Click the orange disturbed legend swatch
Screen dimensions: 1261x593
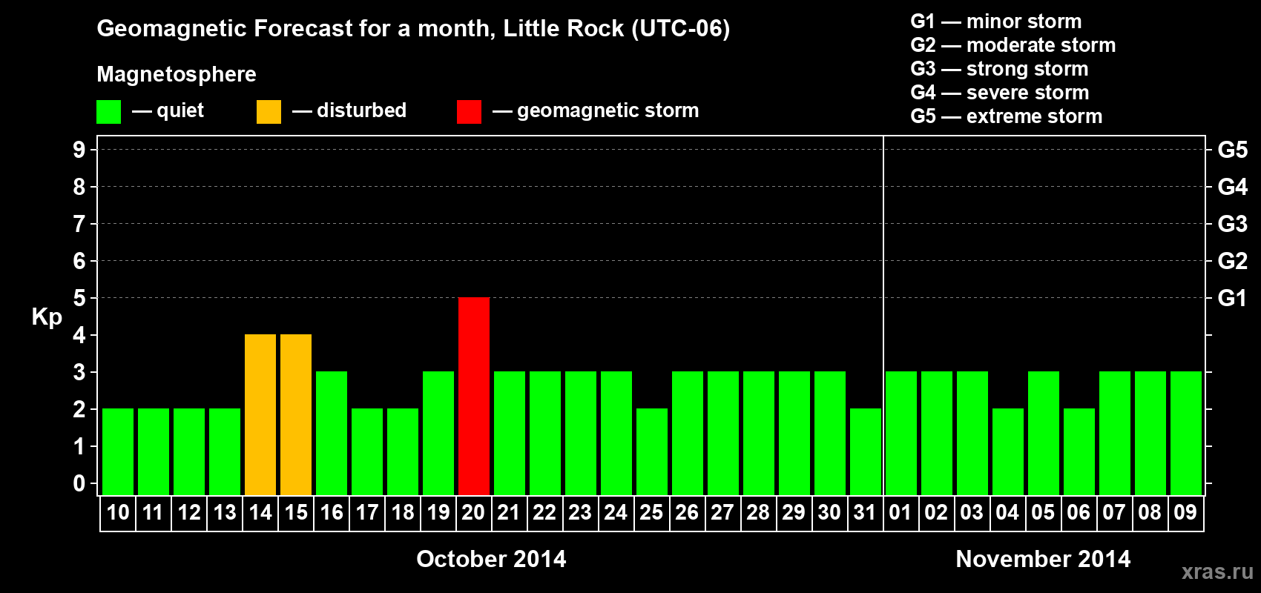(x=269, y=112)
